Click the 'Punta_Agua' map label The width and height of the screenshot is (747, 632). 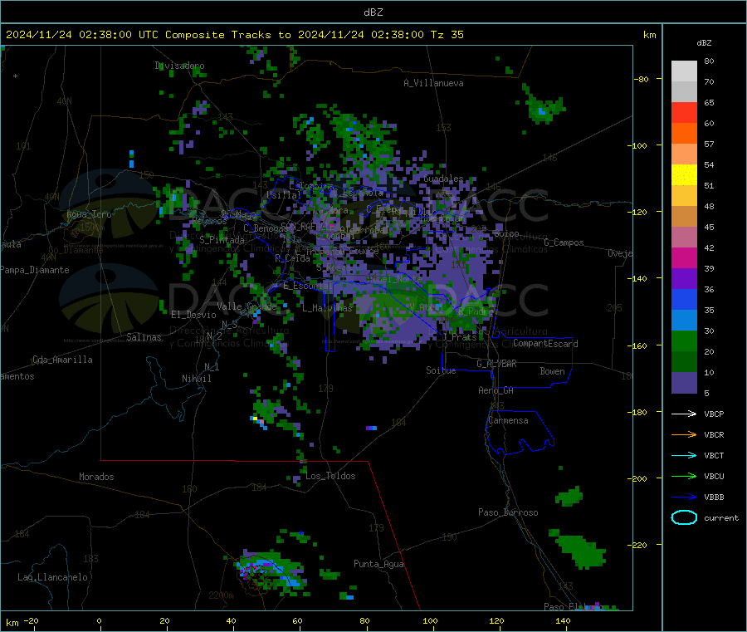click(378, 565)
